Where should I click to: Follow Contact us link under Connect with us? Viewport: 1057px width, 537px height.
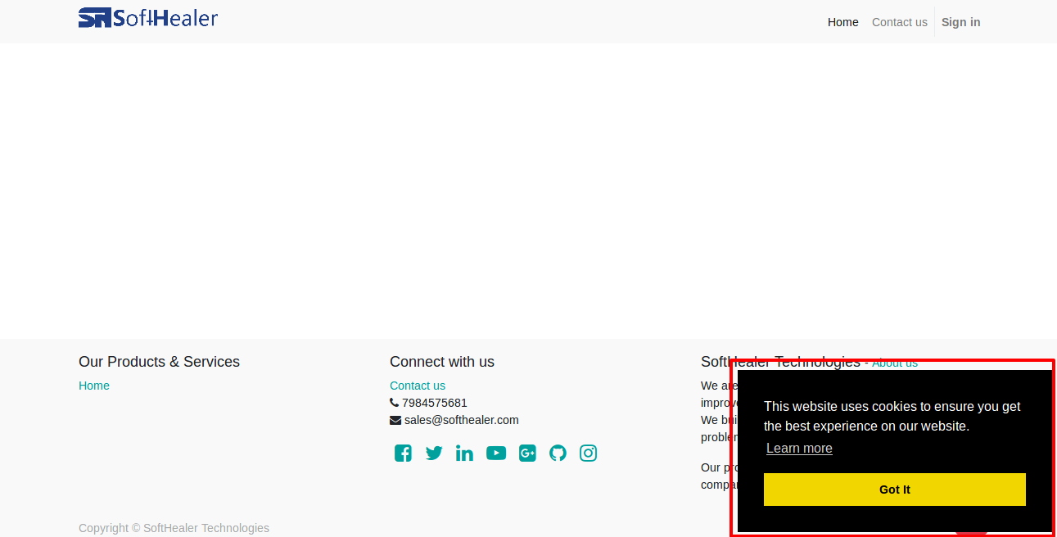click(x=418, y=386)
